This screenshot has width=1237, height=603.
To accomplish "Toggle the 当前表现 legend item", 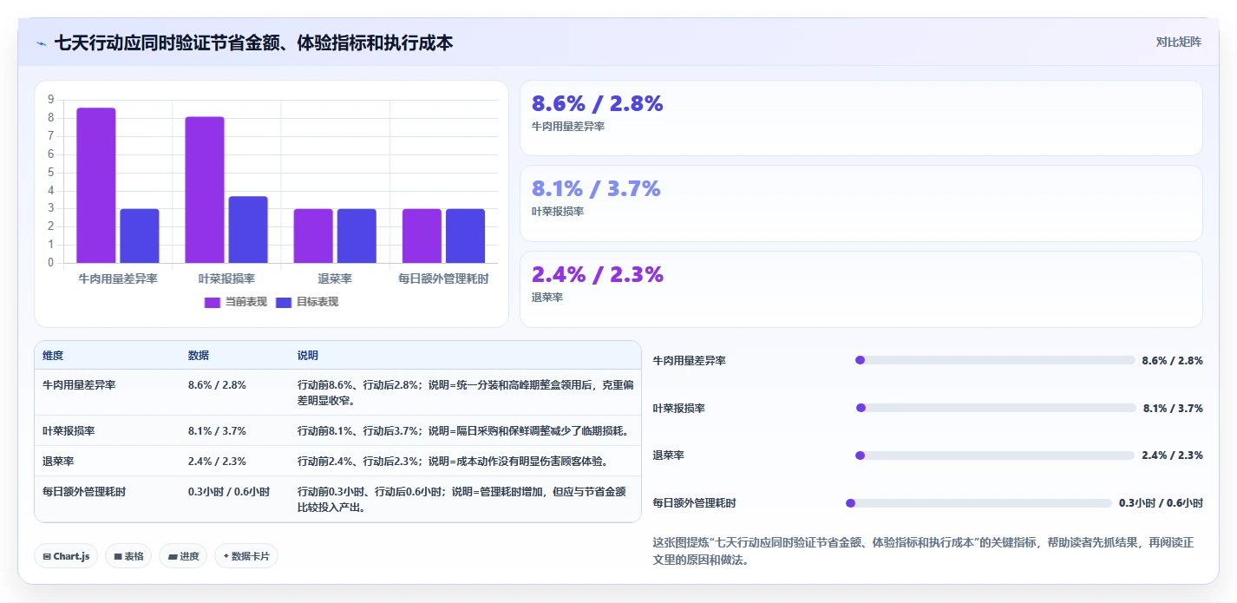I will click(x=235, y=302).
